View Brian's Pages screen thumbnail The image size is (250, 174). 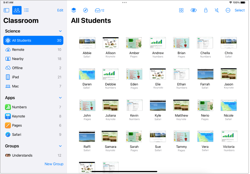click(x=181, y=43)
